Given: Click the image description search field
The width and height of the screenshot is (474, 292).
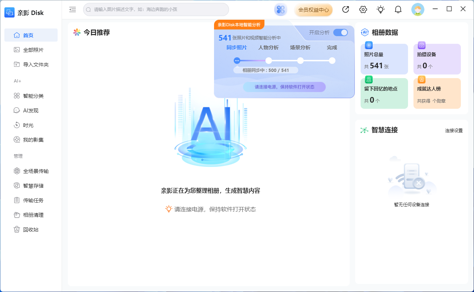Looking at the screenshot, I should point(156,9).
